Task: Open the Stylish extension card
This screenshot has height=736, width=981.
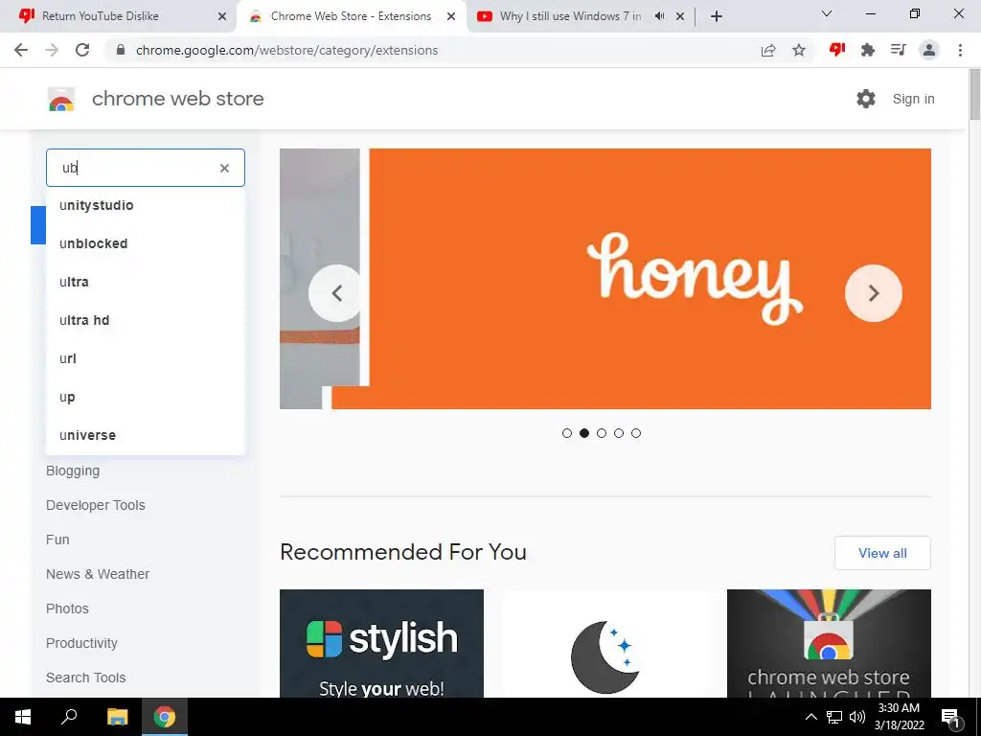Action: [381, 643]
